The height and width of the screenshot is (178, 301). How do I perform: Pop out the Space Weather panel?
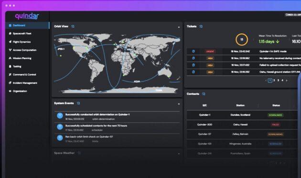[x=79, y=153]
